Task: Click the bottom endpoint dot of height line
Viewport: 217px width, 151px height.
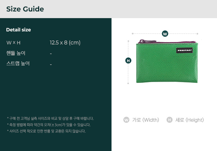Action: (x=128, y=83)
